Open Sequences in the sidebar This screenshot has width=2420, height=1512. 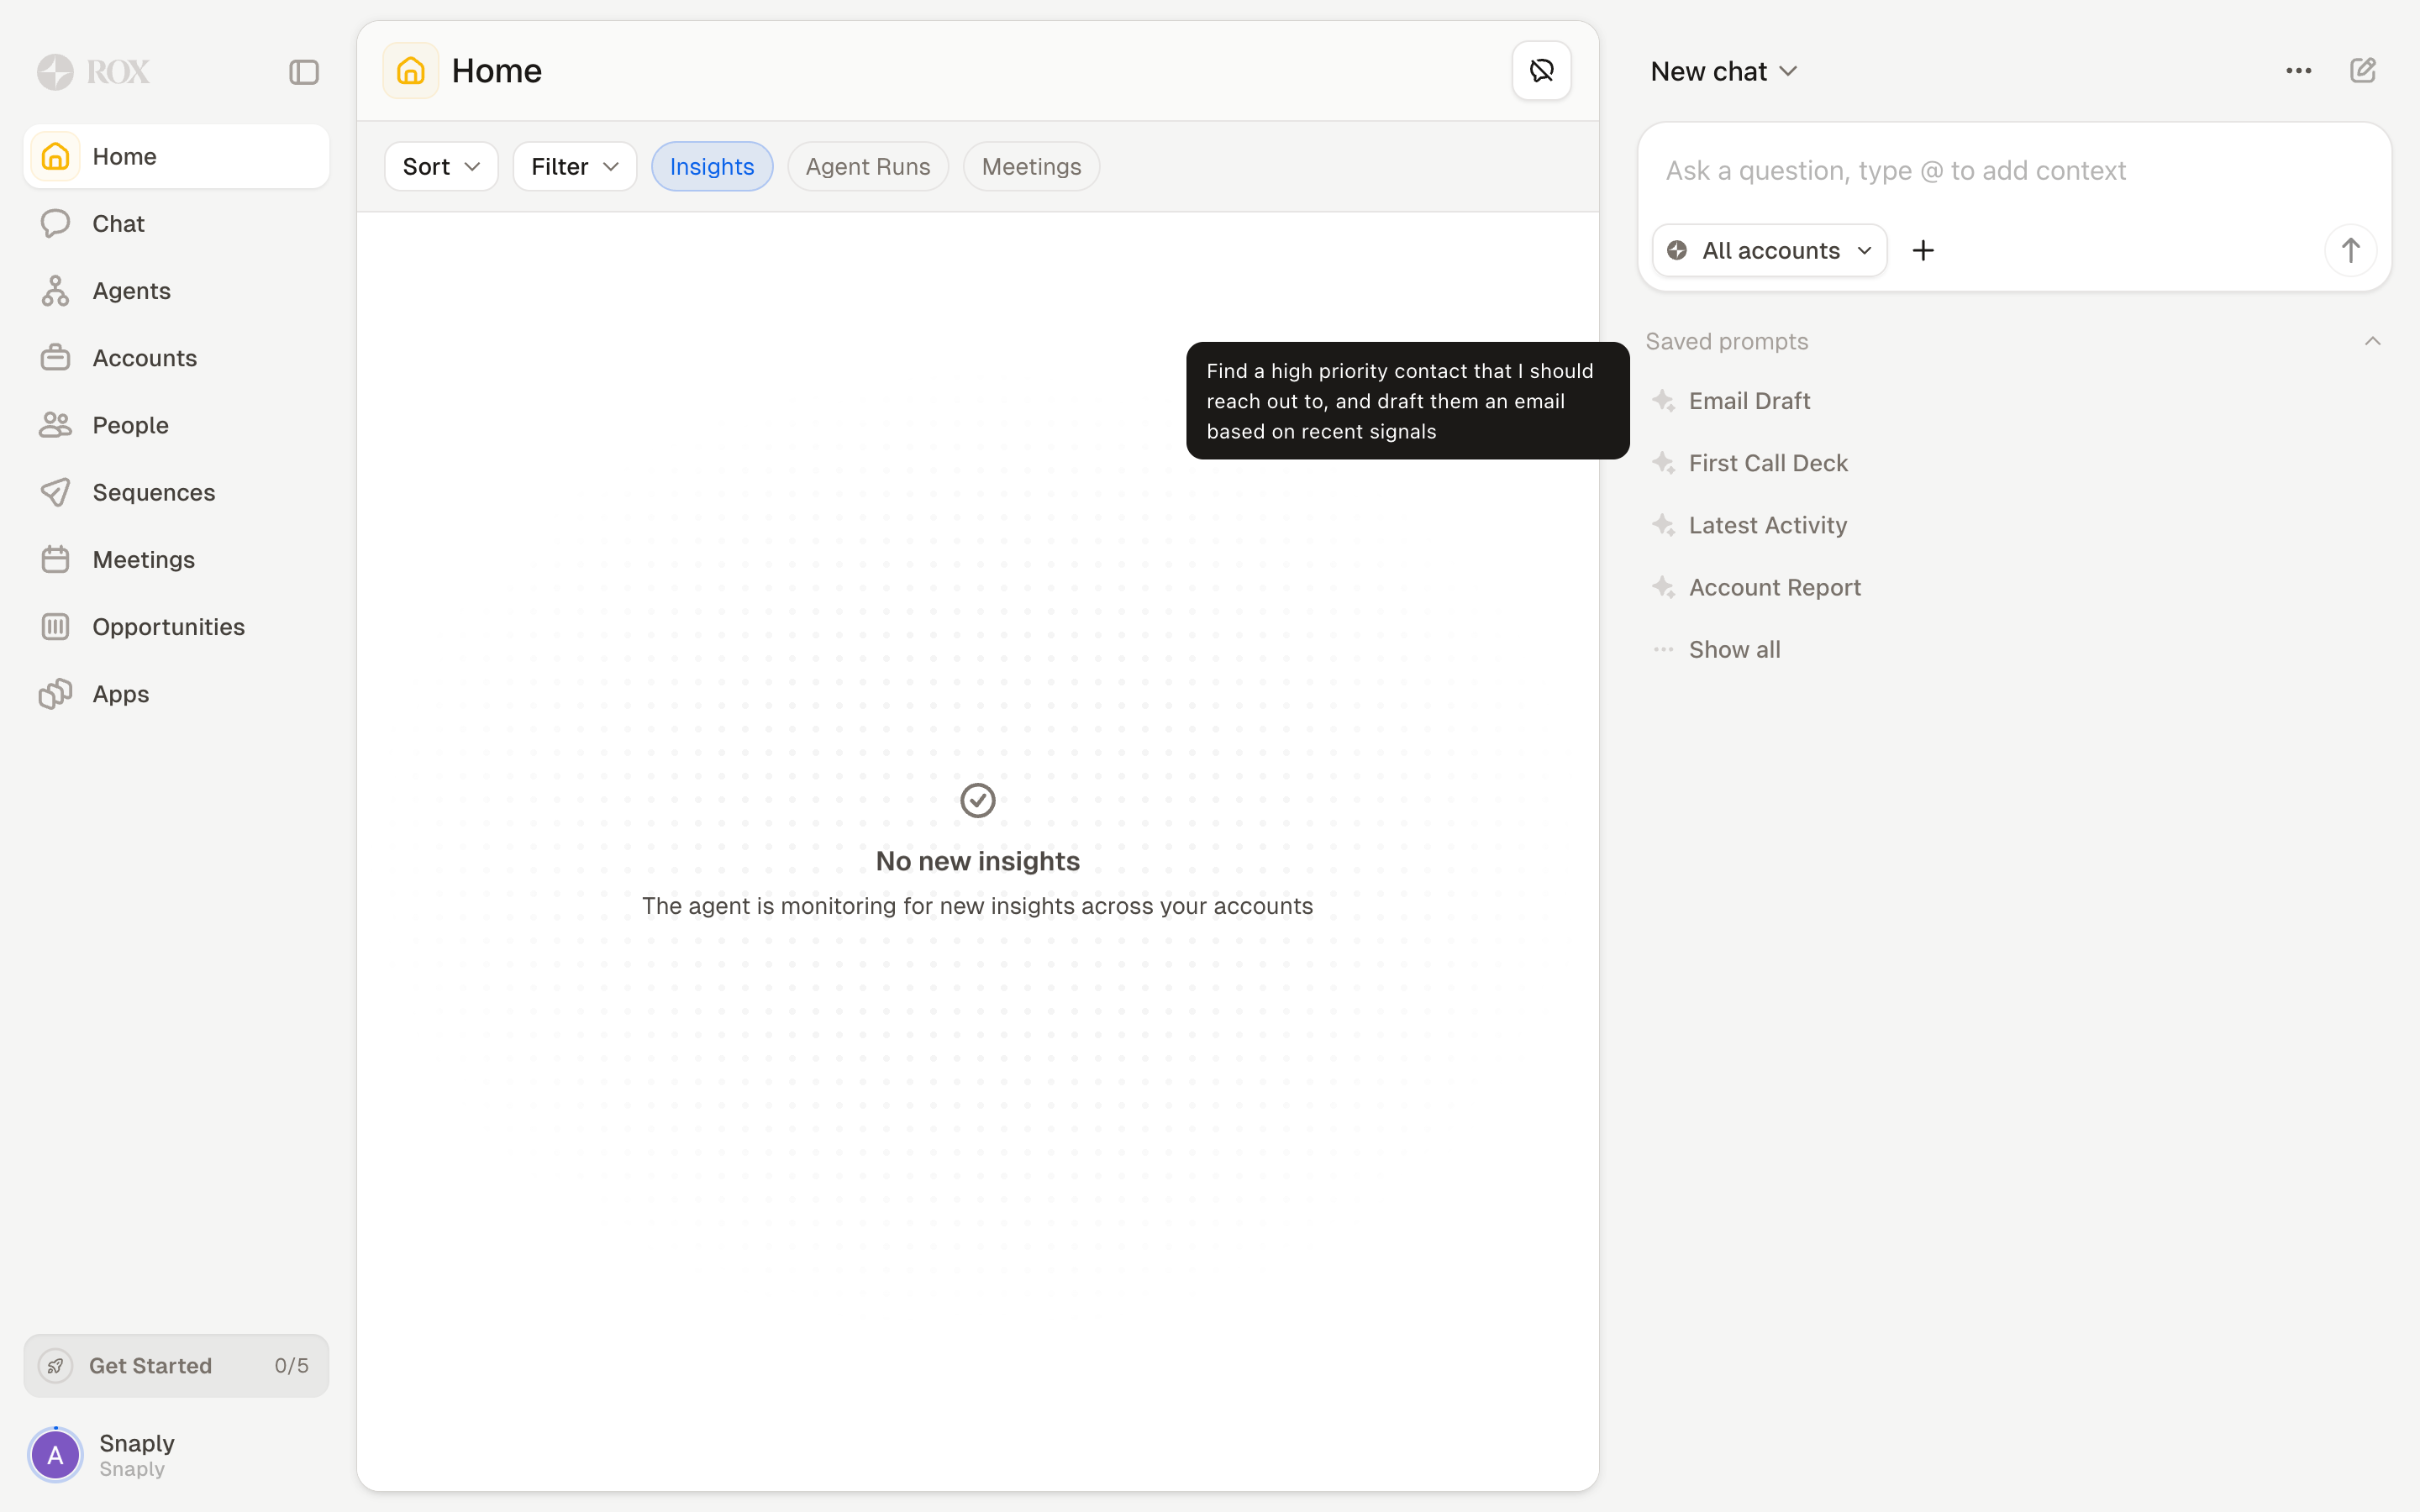click(x=176, y=492)
